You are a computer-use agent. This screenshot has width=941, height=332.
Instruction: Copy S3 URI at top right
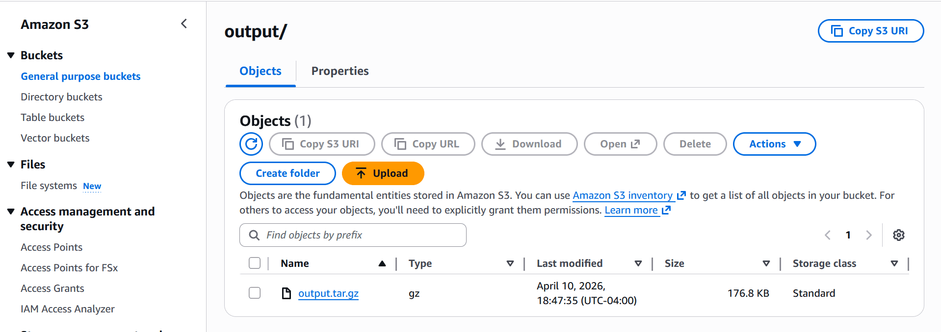870,31
